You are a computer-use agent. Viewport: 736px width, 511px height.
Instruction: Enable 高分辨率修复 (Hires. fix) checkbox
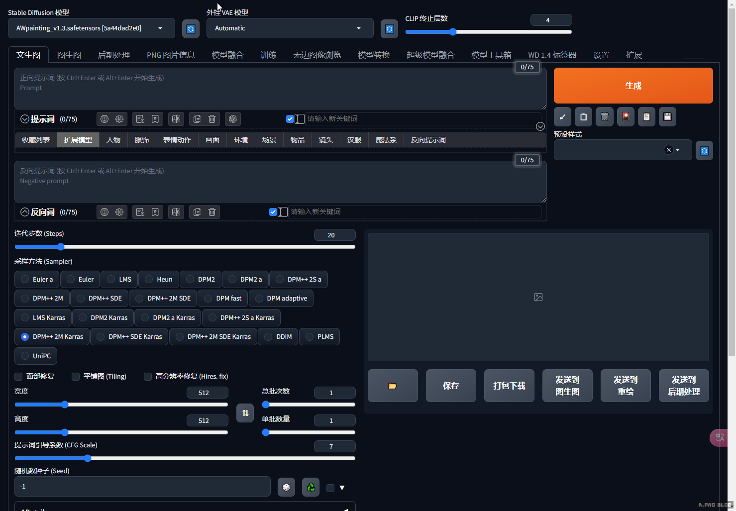pos(148,377)
